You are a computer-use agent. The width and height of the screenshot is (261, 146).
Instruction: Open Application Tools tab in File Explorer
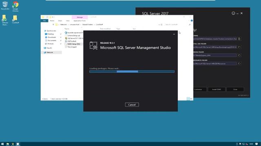tap(80, 21)
